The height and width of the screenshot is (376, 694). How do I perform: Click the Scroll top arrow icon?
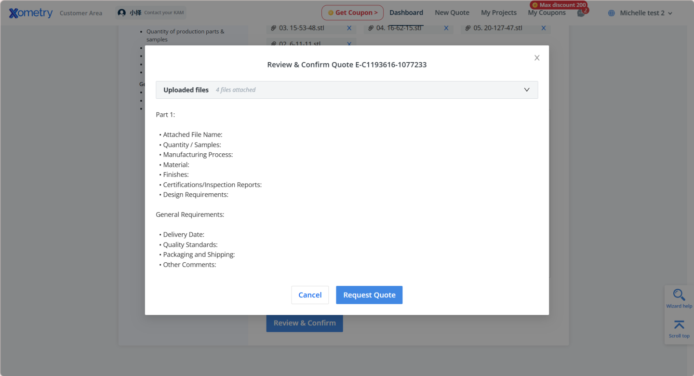click(679, 325)
